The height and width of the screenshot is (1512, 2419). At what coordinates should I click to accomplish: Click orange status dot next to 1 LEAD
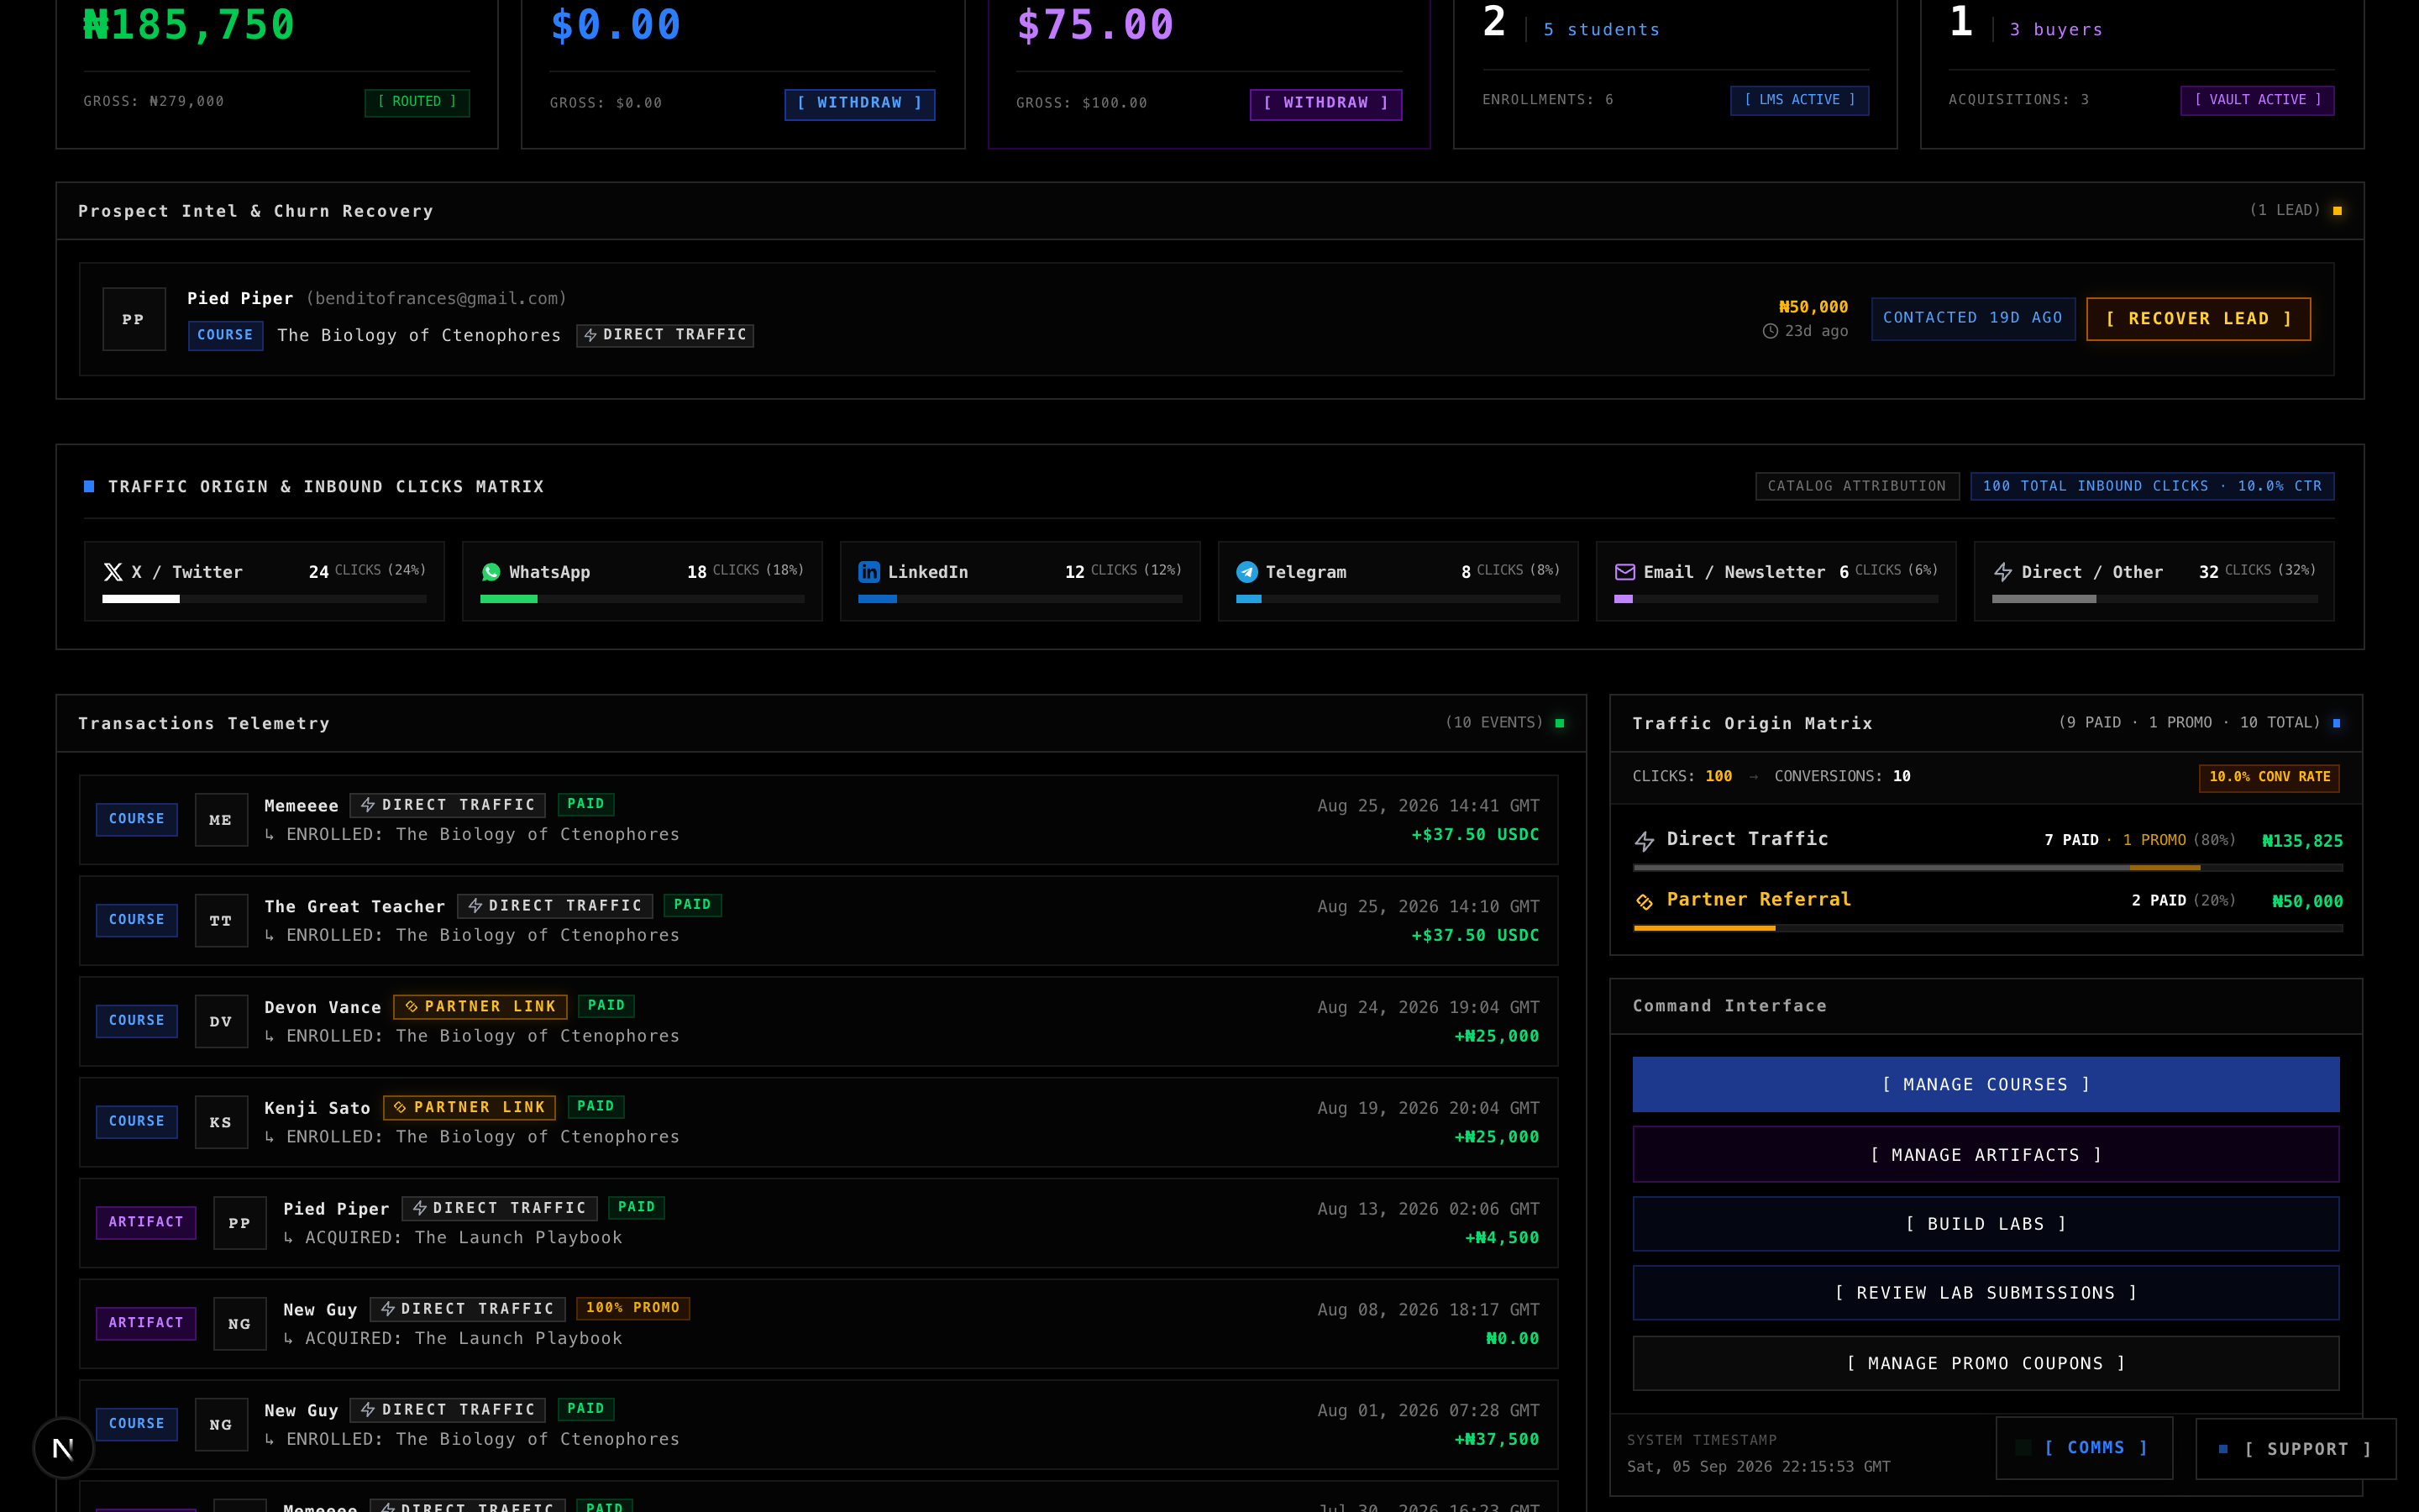[2337, 211]
